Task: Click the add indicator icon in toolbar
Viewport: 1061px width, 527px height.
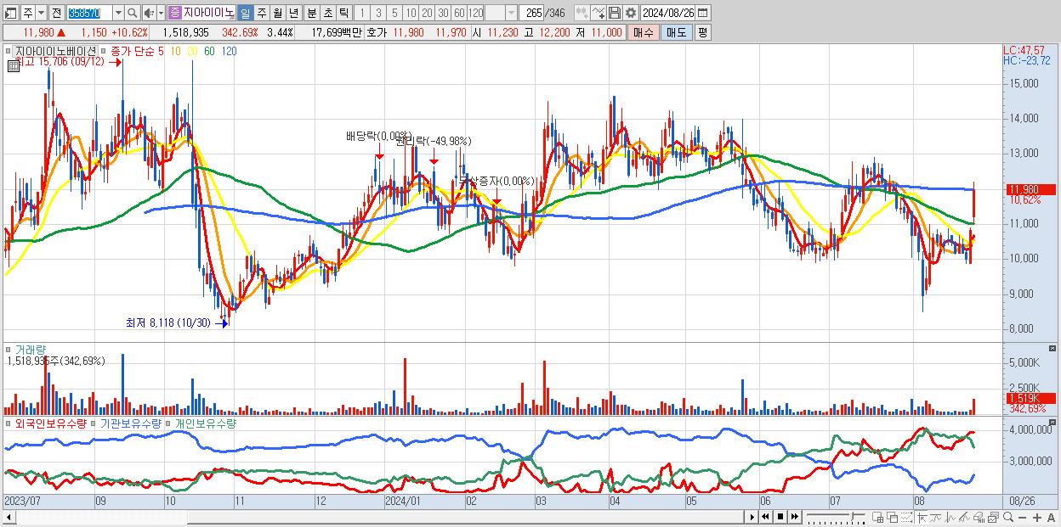Action: coord(582,13)
